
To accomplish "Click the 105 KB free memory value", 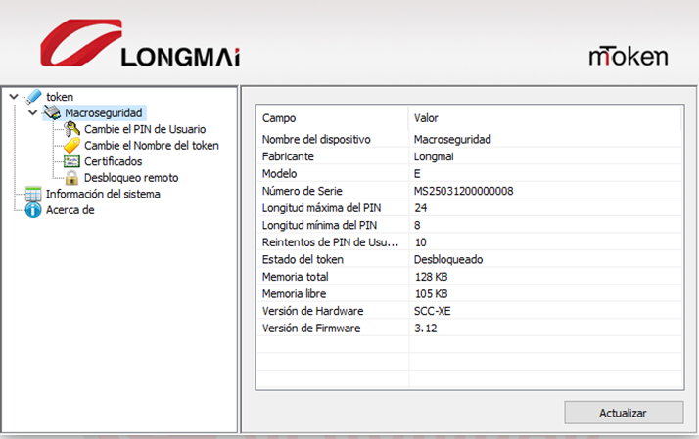I will [431, 294].
